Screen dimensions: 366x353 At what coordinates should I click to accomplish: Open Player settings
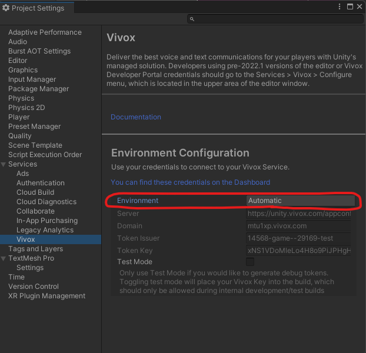[19, 117]
